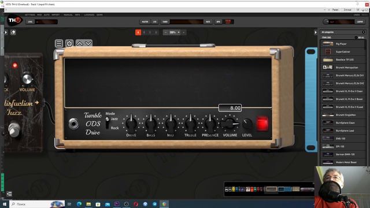Click the amp Mid knob

click(171, 123)
